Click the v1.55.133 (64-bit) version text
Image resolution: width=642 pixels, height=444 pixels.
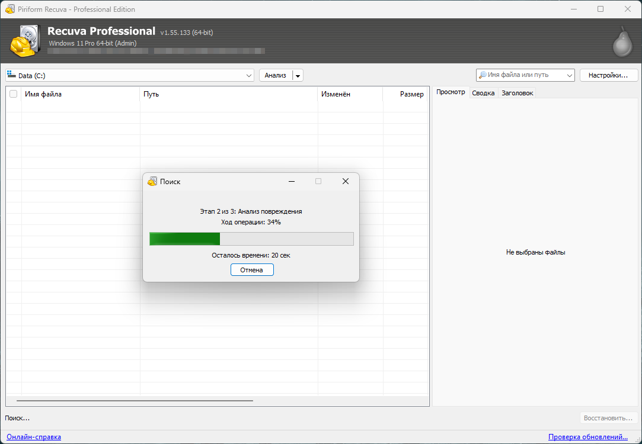[187, 33]
